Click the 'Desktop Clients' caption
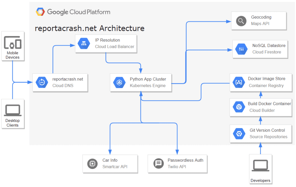Image resolution: width=296 pixels, height=187 pixels. pos(12,123)
